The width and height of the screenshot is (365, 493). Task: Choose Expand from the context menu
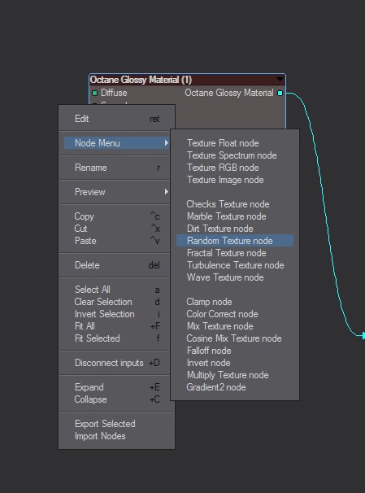(x=116, y=387)
